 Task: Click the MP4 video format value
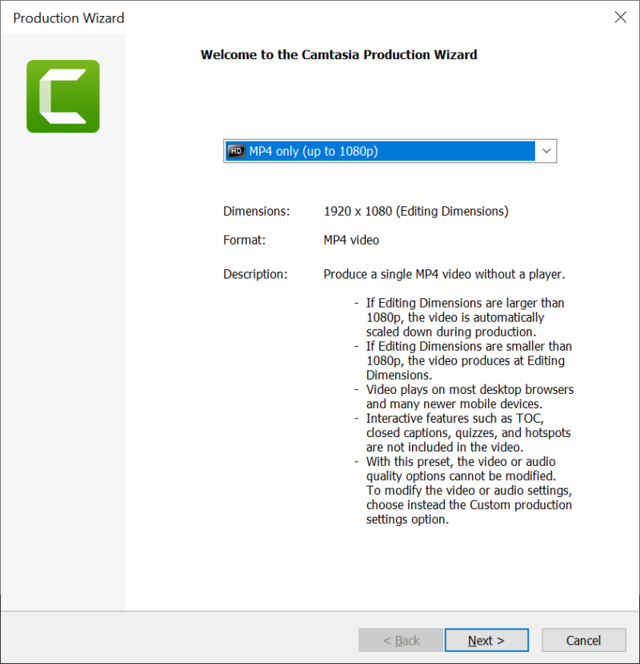[x=351, y=240]
